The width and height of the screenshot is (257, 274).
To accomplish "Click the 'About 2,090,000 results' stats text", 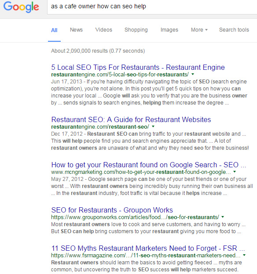I will pyautogui.click(x=98, y=51).
